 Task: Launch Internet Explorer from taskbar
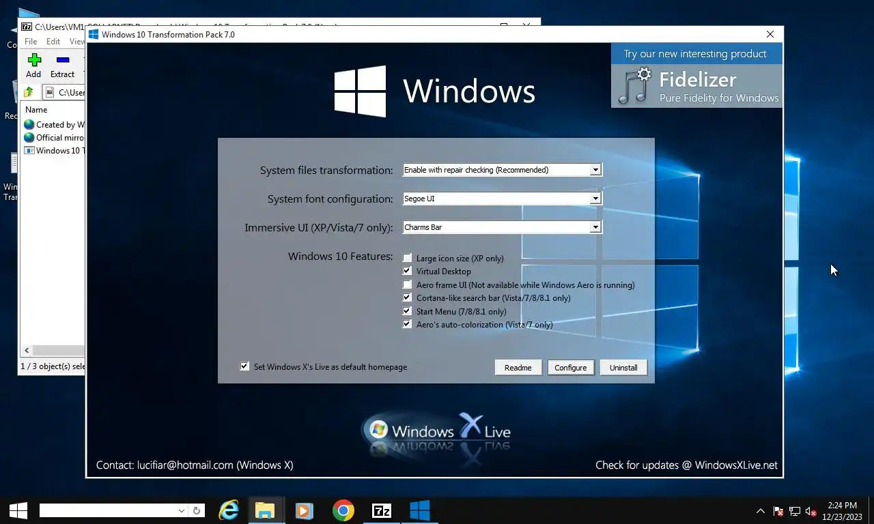point(228,510)
